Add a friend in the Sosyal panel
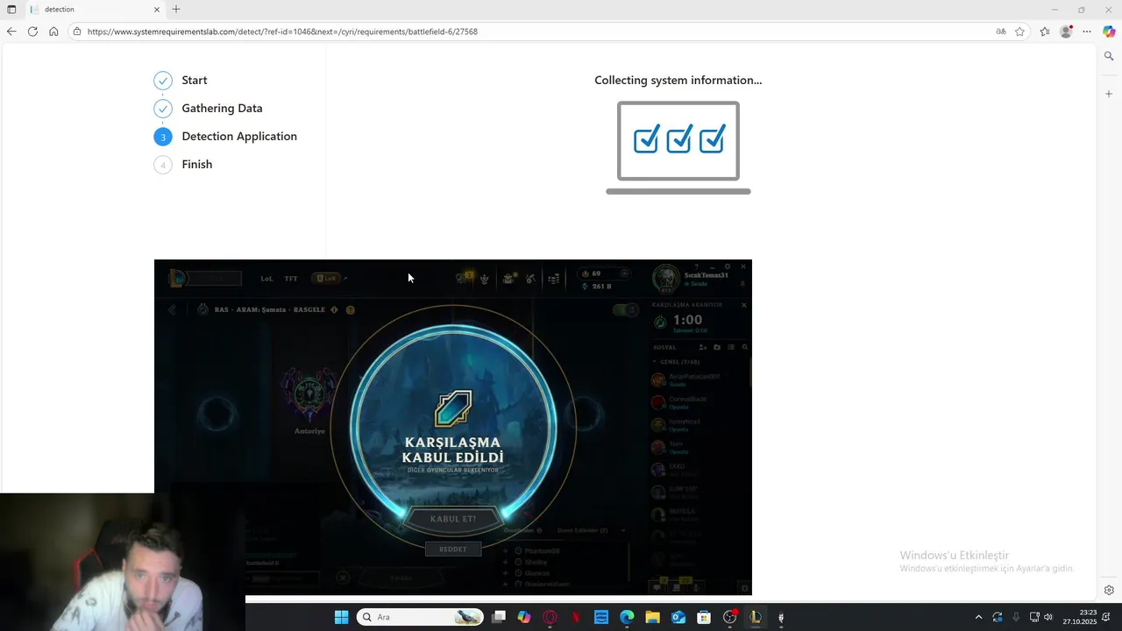This screenshot has height=631, width=1122. tap(703, 347)
